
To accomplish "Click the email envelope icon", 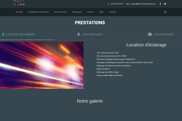I will pos(128,4).
